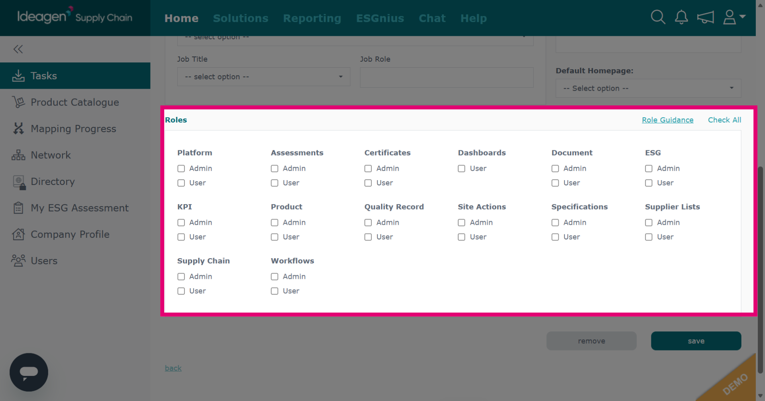Open the Help menu
This screenshot has width=765, height=401.
[x=473, y=18]
